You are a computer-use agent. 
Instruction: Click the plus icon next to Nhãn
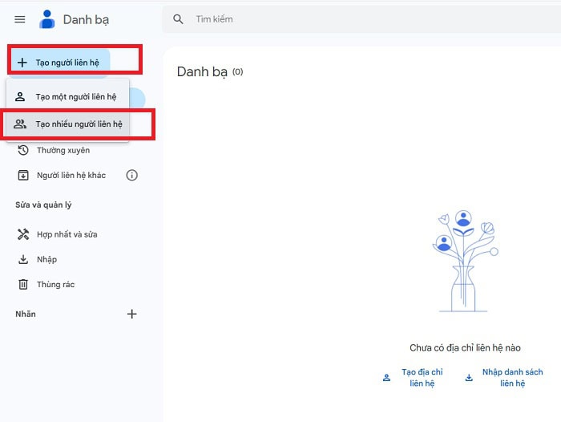pyautogui.click(x=132, y=314)
